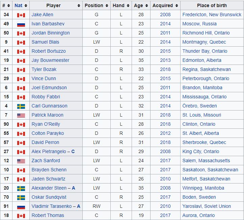Open the 2018 acquired link for Tyler Bozak
The width and height of the screenshot is (244, 220).
click(165, 70)
